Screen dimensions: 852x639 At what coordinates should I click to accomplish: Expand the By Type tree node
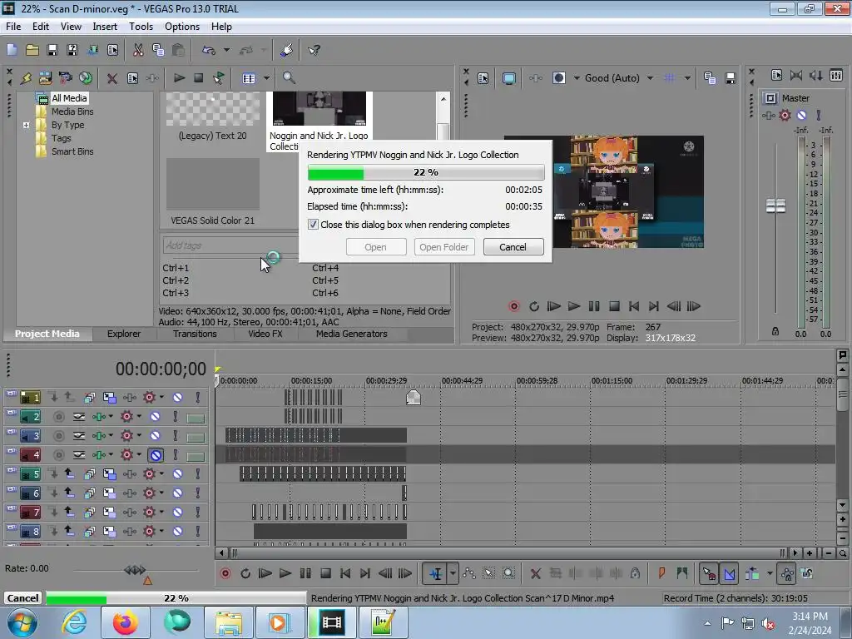pyautogui.click(x=26, y=125)
